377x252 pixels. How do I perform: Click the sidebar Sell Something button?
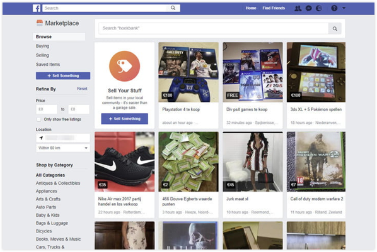[63, 76]
